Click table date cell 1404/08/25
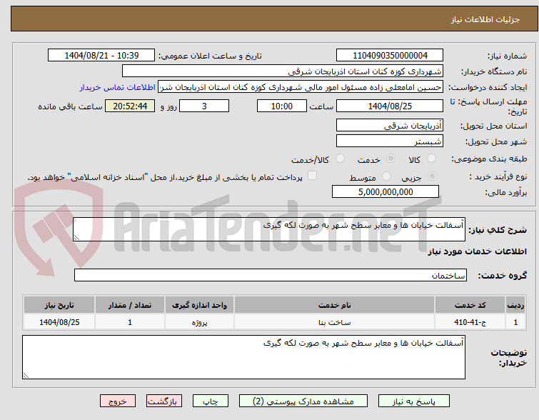Image resolution: width=539 pixels, height=420 pixels. click(x=59, y=322)
